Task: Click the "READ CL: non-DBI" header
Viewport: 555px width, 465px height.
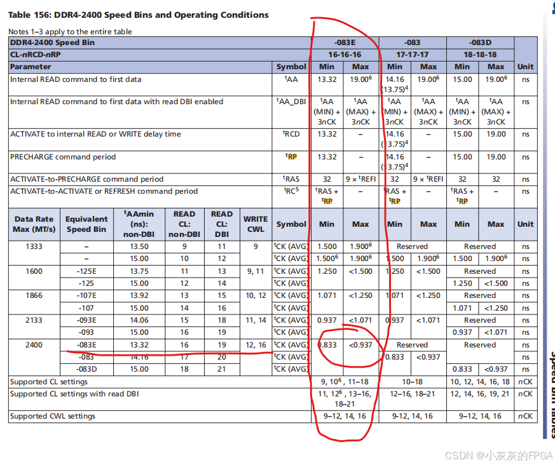Action: (x=184, y=224)
